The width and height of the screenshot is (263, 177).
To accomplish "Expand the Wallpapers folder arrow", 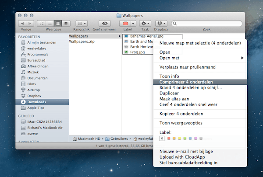I will coord(120,36).
